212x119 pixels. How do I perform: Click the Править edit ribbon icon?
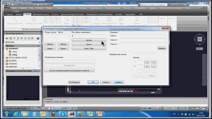[x=67, y=20]
